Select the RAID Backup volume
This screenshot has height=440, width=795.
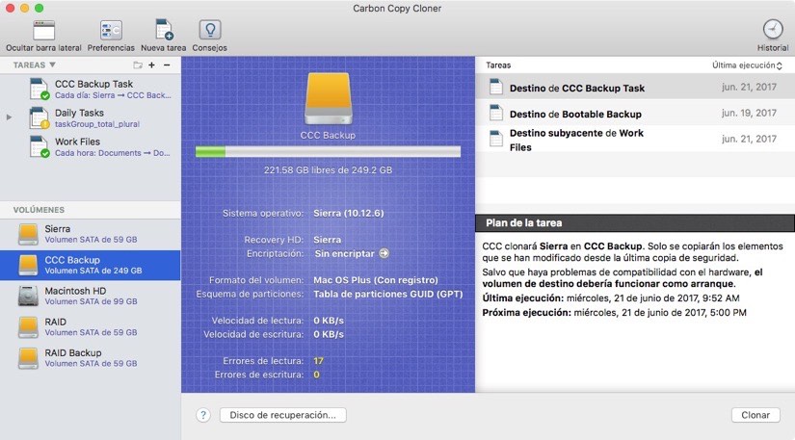click(91, 357)
